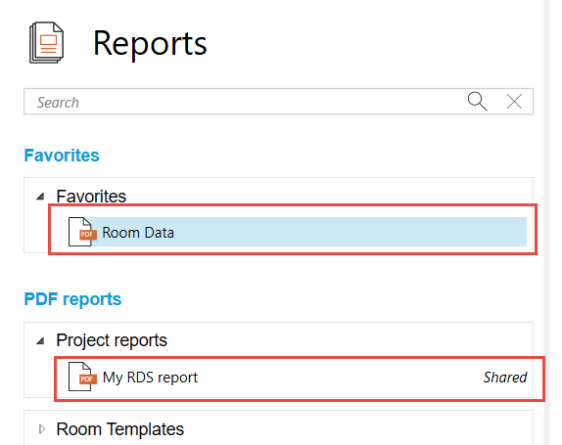Viewport: 562px width, 445px height.
Task: Click the Favorites group label
Action: point(91,197)
